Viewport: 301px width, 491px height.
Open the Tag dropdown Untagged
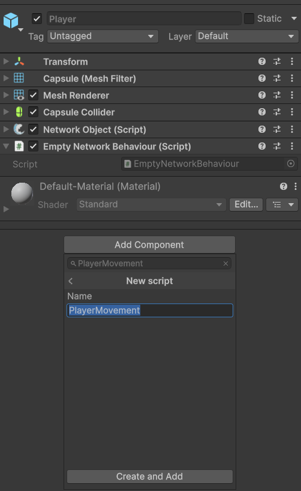[103, 36]
